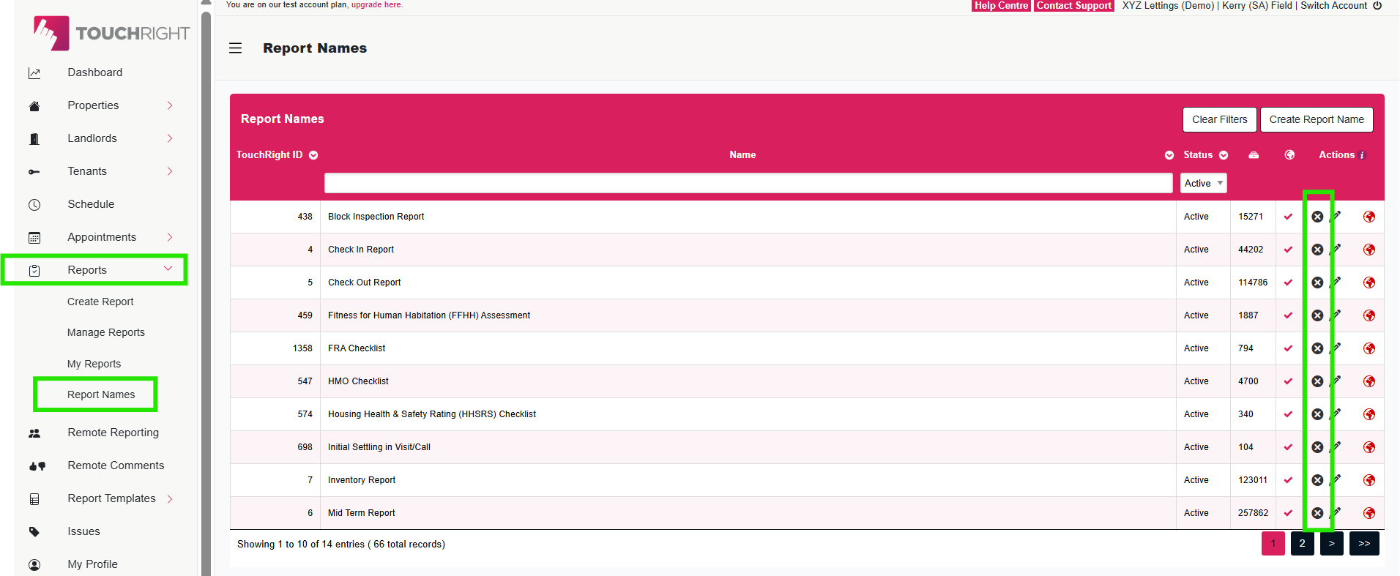The image size is (1400, 576).
Task: Deactivate the Block Inspection Report row
Action: point(1317,217)
